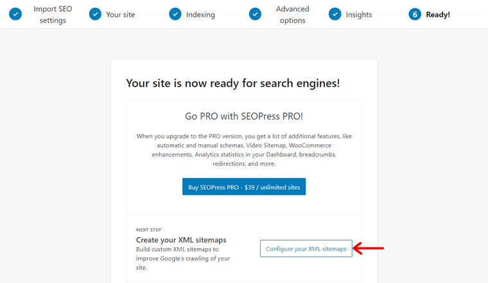Click the Insights step checkmark icon
Viewport: 488px width, 283px height.
tap(335, 14)
